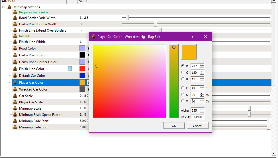Click bag icon beside Player Car Scale
The image size is (278, 158).
[x=15, y=102]
